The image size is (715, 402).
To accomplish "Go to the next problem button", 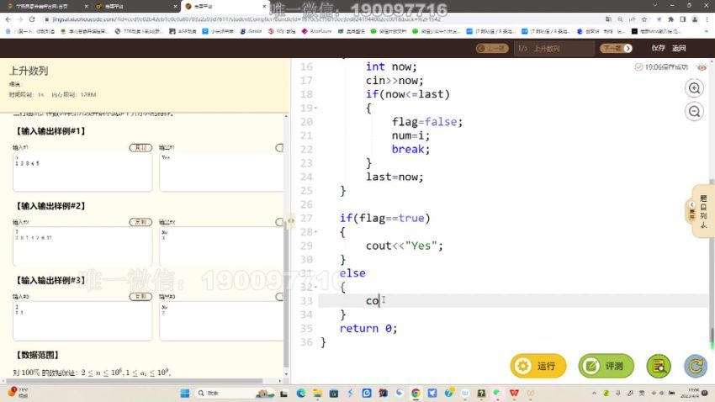I will click(x=616, y=48).
